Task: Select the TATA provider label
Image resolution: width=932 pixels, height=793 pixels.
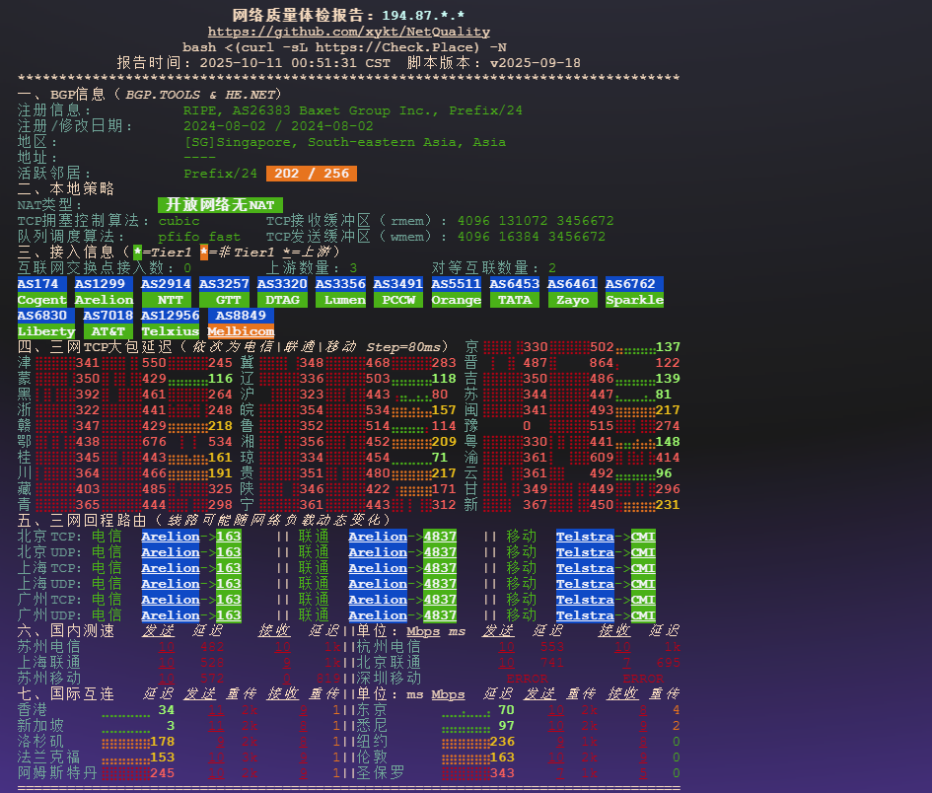Action: point(515,300)
